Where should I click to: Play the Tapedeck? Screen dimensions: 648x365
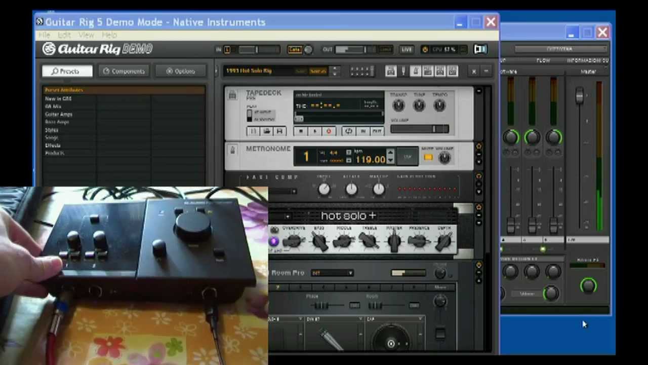(314, 131)
